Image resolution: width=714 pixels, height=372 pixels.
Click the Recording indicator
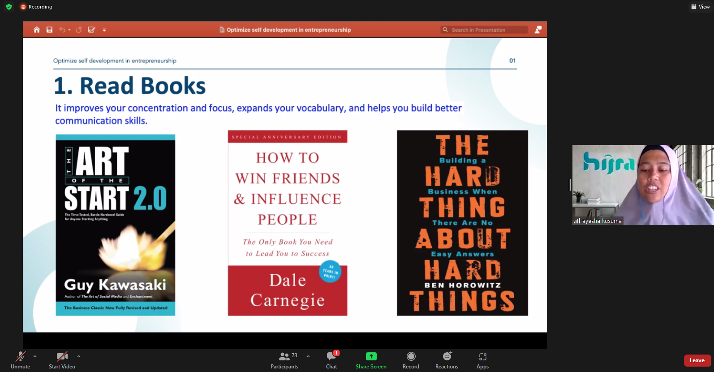[36, 7]
